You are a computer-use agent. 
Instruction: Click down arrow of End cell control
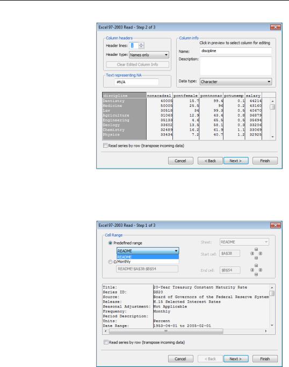point(256,275)
